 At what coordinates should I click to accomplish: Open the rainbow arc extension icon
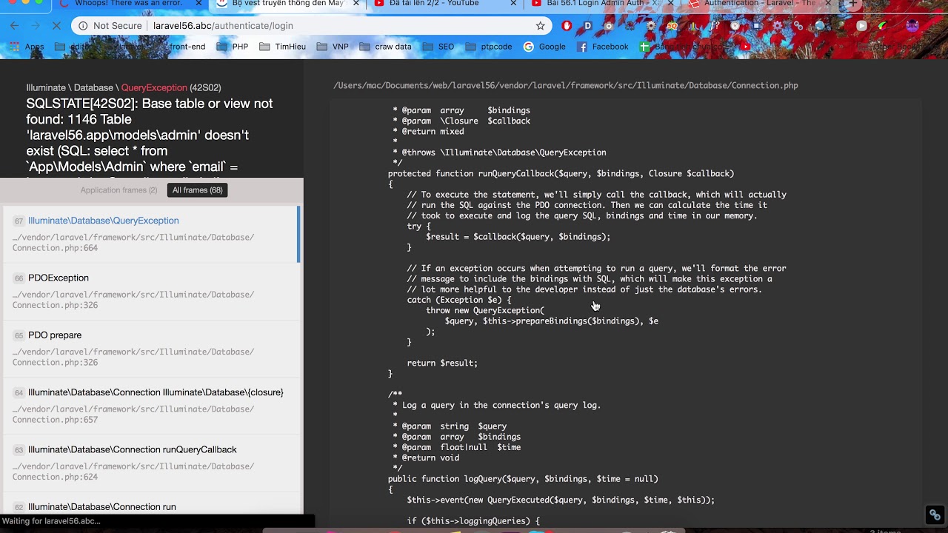tap(882, 26)
